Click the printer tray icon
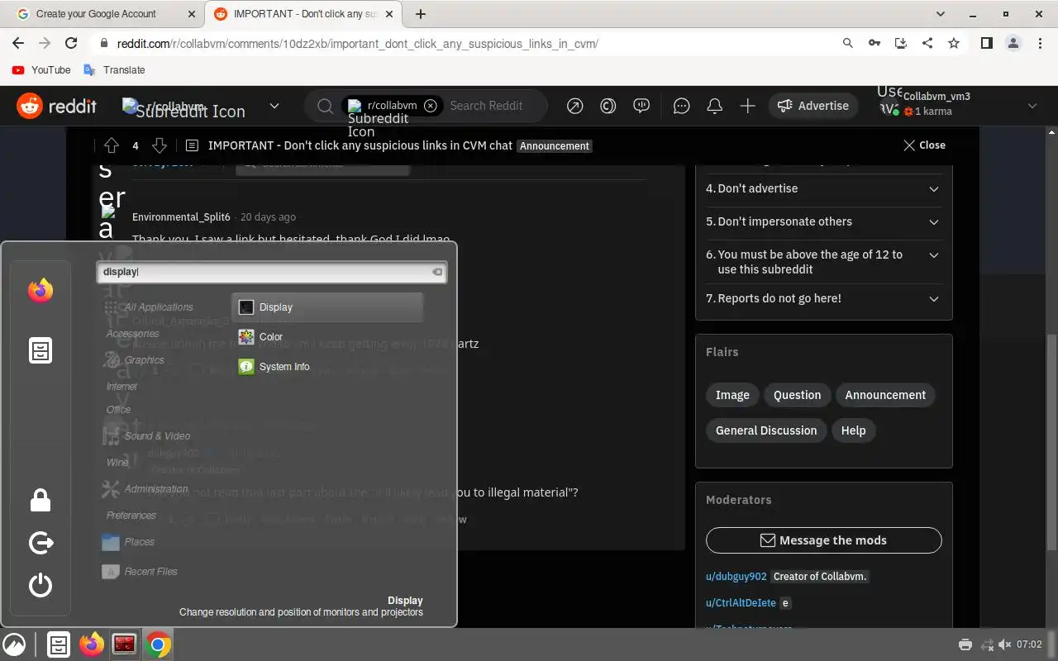The image size is (1058, 661). [965, 644]
